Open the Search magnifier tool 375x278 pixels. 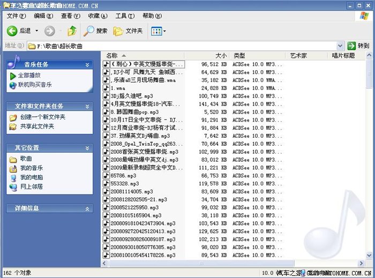(x=89, y=31)
